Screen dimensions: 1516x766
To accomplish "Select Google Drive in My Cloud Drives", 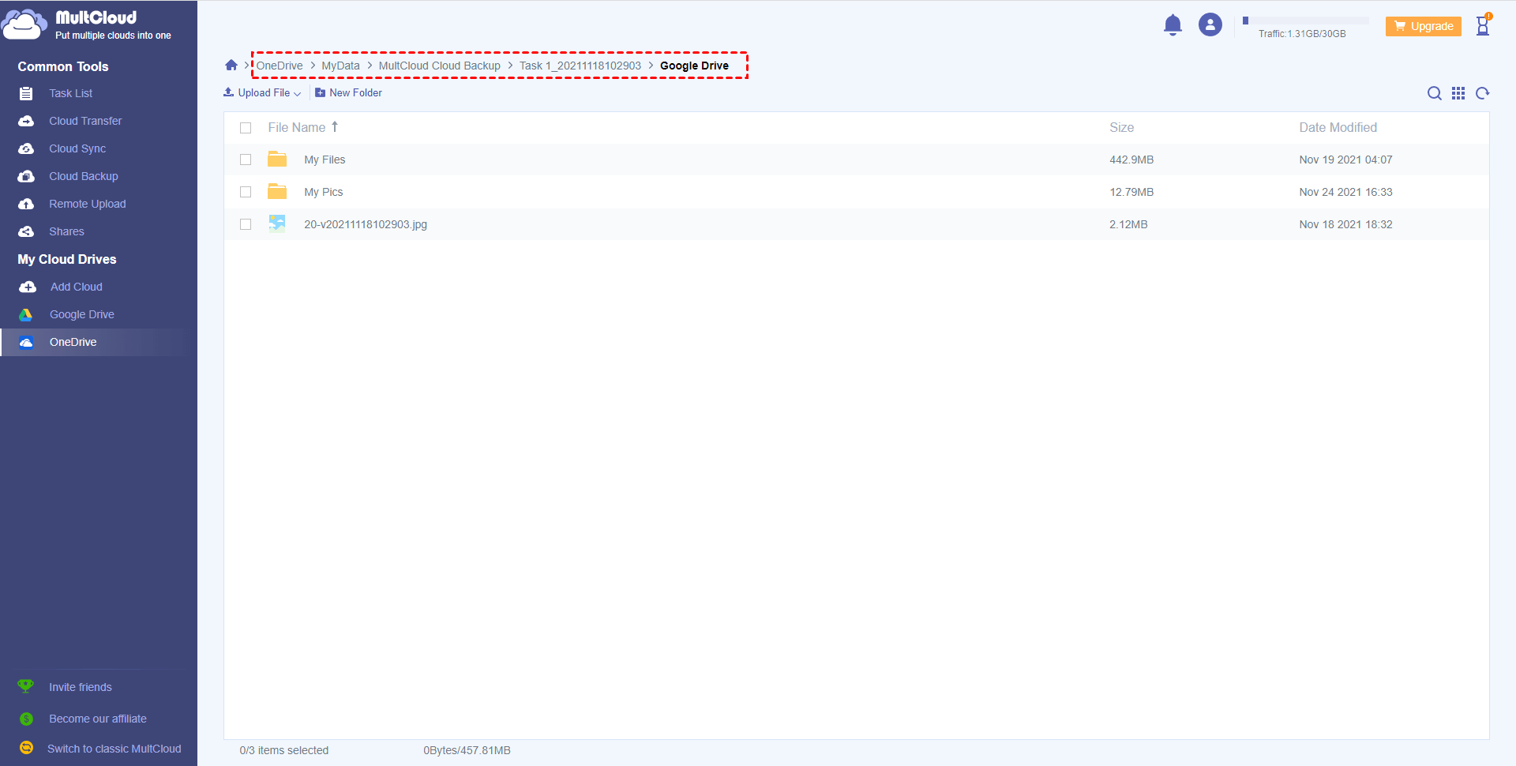I will [x=82, y=314].
